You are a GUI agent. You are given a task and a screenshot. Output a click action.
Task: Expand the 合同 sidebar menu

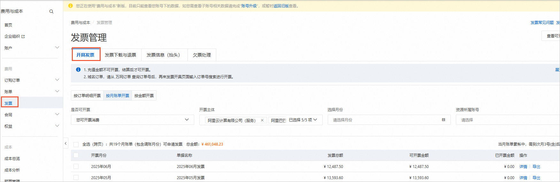pos(57,114)
